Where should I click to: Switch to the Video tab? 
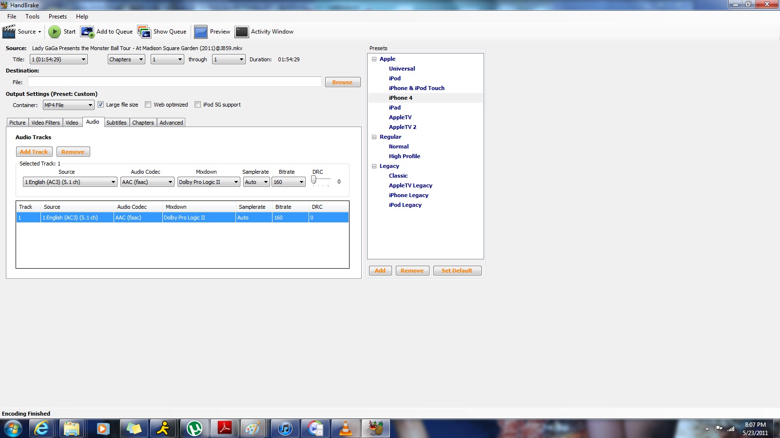pyautogui.click(x=72, y=123)
